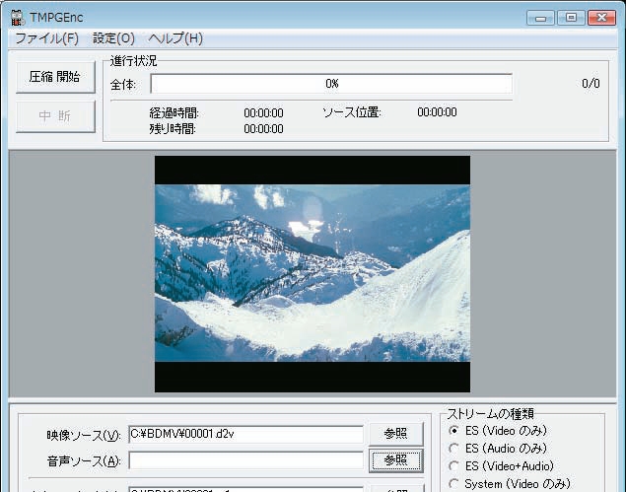Click the 映像ソース(V) path field
Viewport: 626px width, 492px height.
pos(245,434)
